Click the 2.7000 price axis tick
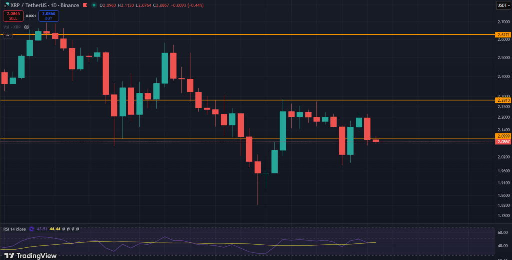Viewport: 512px width, 260px height. pyautogui.click(x=503, y=22)
